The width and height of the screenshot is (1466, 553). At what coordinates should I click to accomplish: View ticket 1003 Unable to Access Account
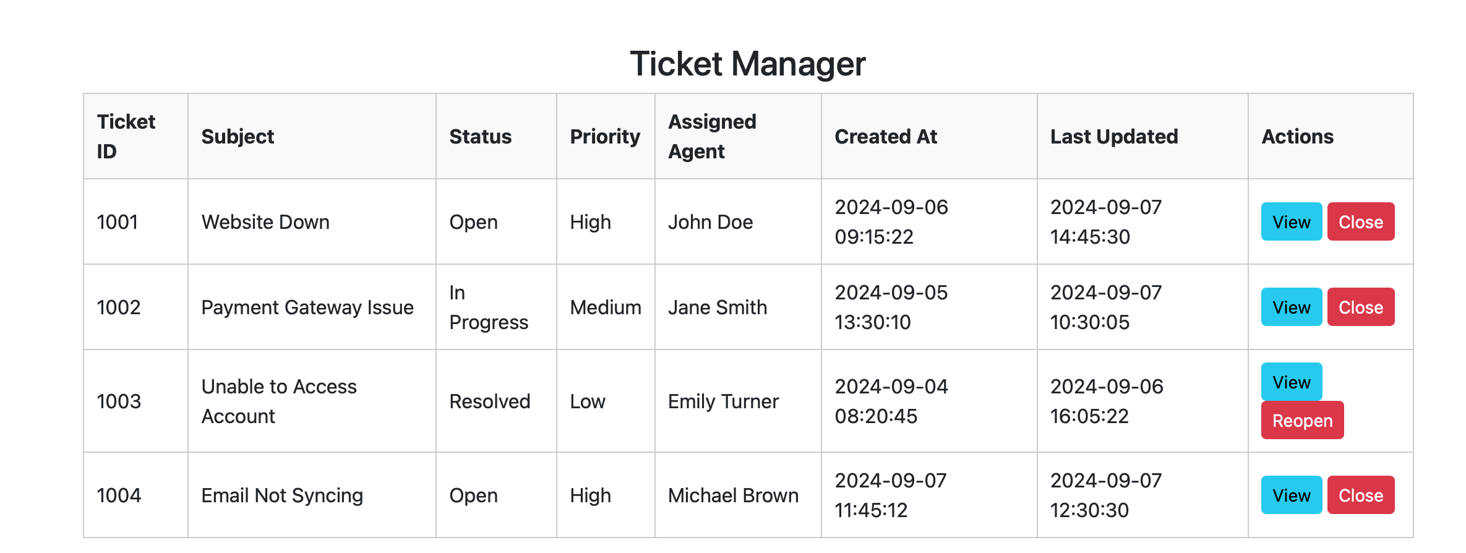click(1291, 382)
